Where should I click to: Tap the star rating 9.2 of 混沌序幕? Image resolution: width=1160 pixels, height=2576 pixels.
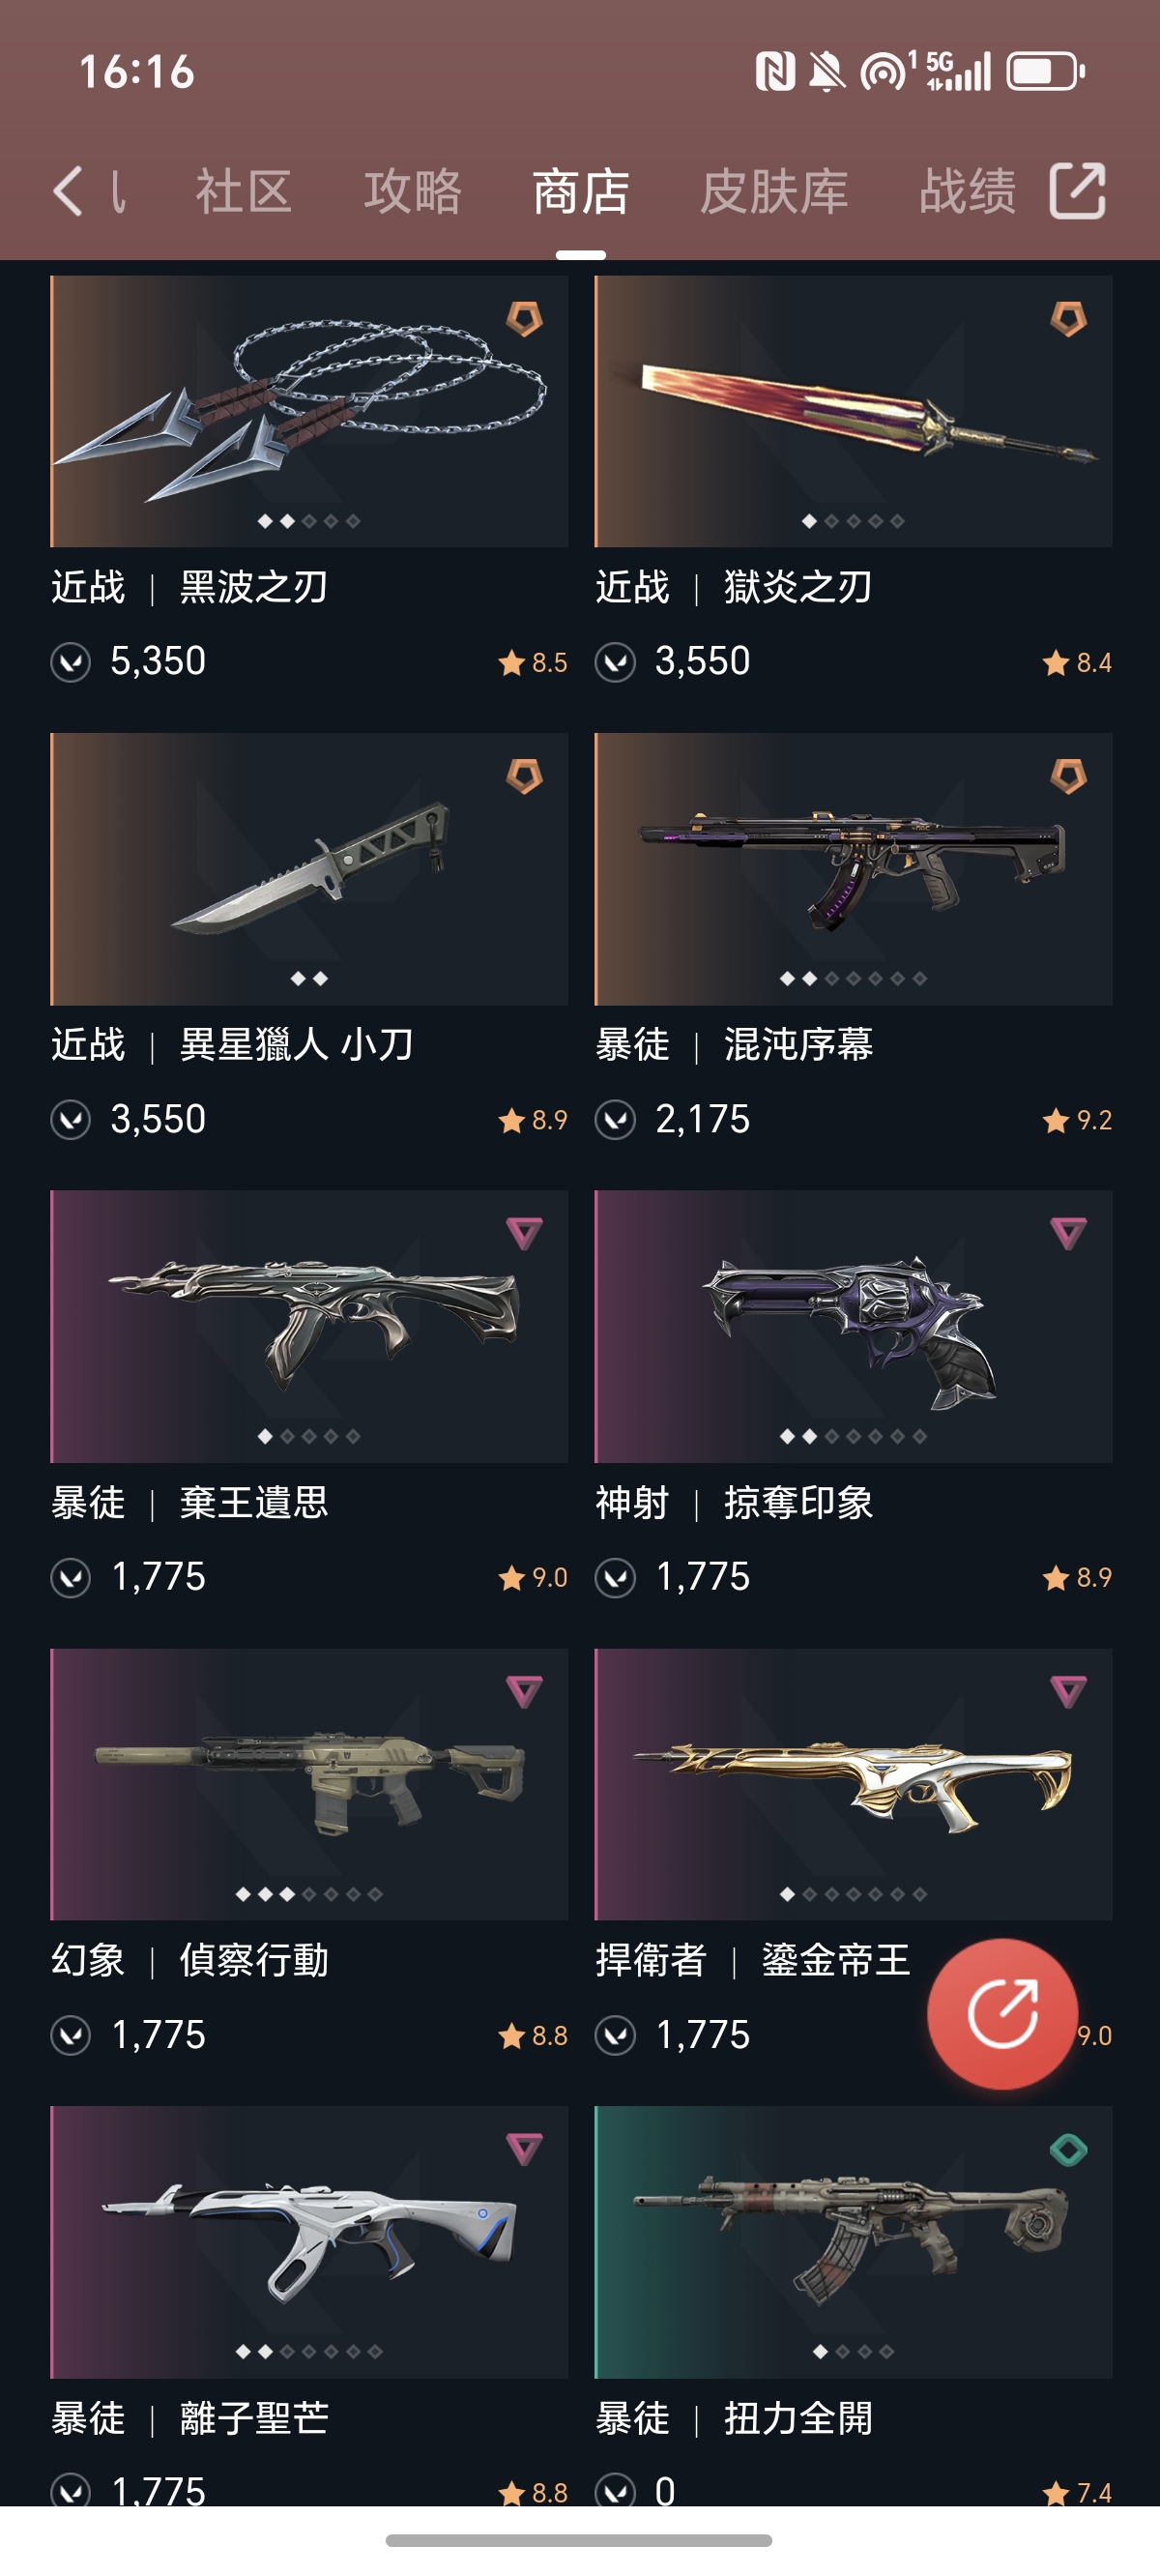coord(1077,1120)
